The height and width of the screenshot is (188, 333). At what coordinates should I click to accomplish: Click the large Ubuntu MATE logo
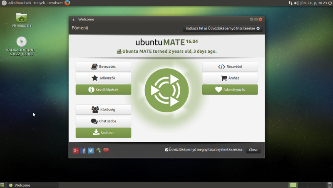tap(167, 90)
